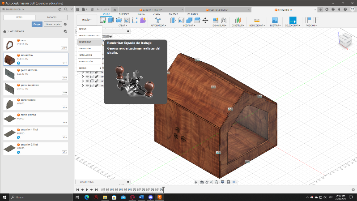Click the Cargar upload button
The width and height of the screenshot is (357, 201).
[x=37, y=25]
